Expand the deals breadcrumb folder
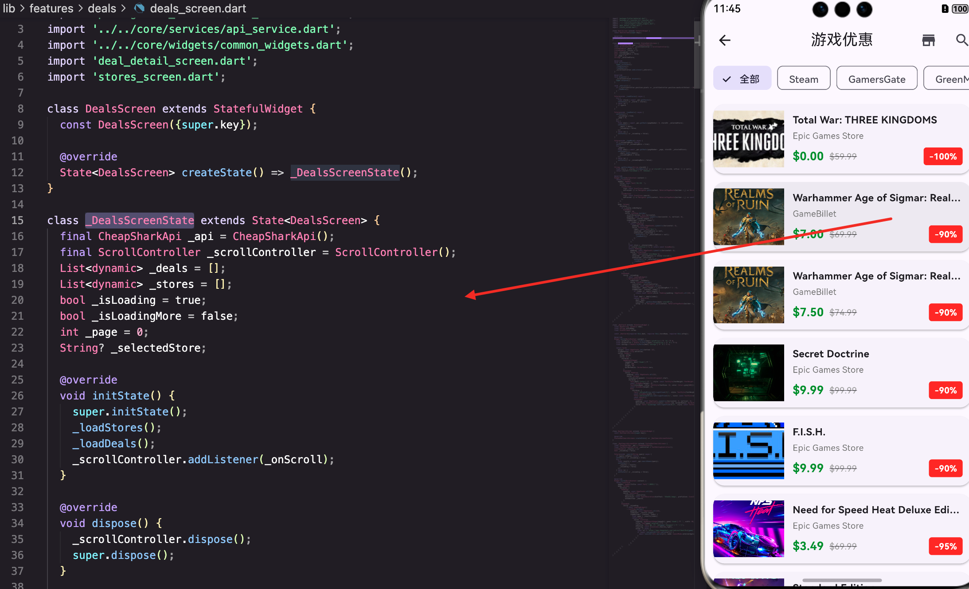Screen dimensions: 969x589 tap(102, 8)
